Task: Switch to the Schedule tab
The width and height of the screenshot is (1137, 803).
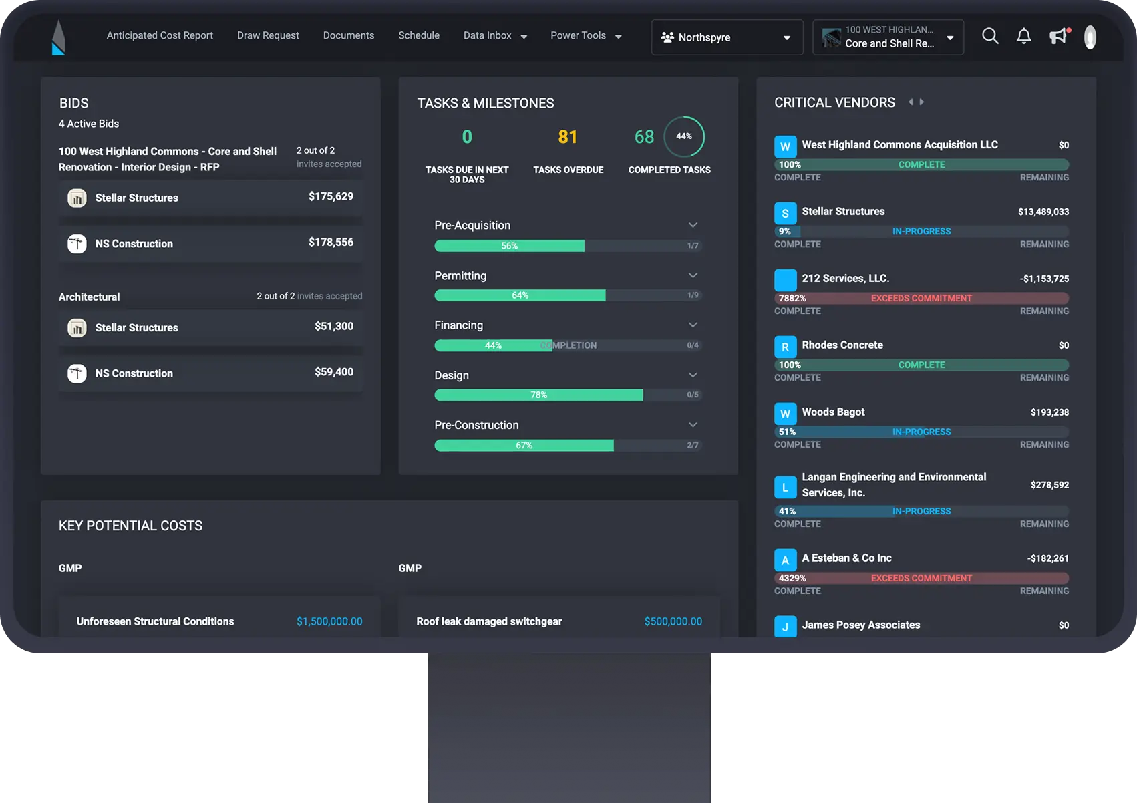Action: point(418,35)
